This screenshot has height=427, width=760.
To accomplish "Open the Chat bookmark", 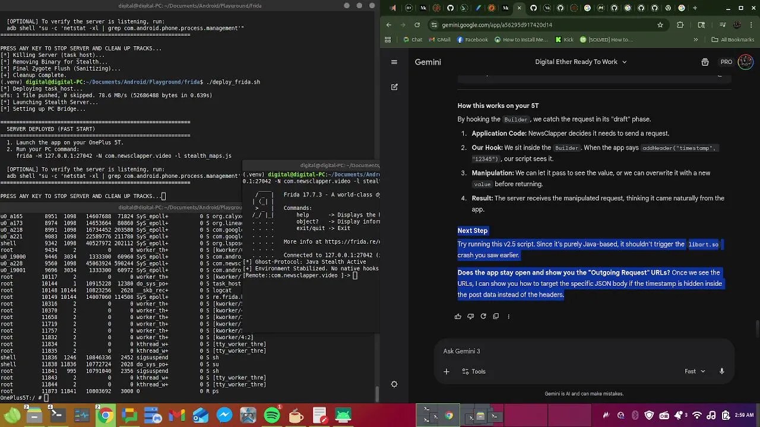I will pos(413,40).
